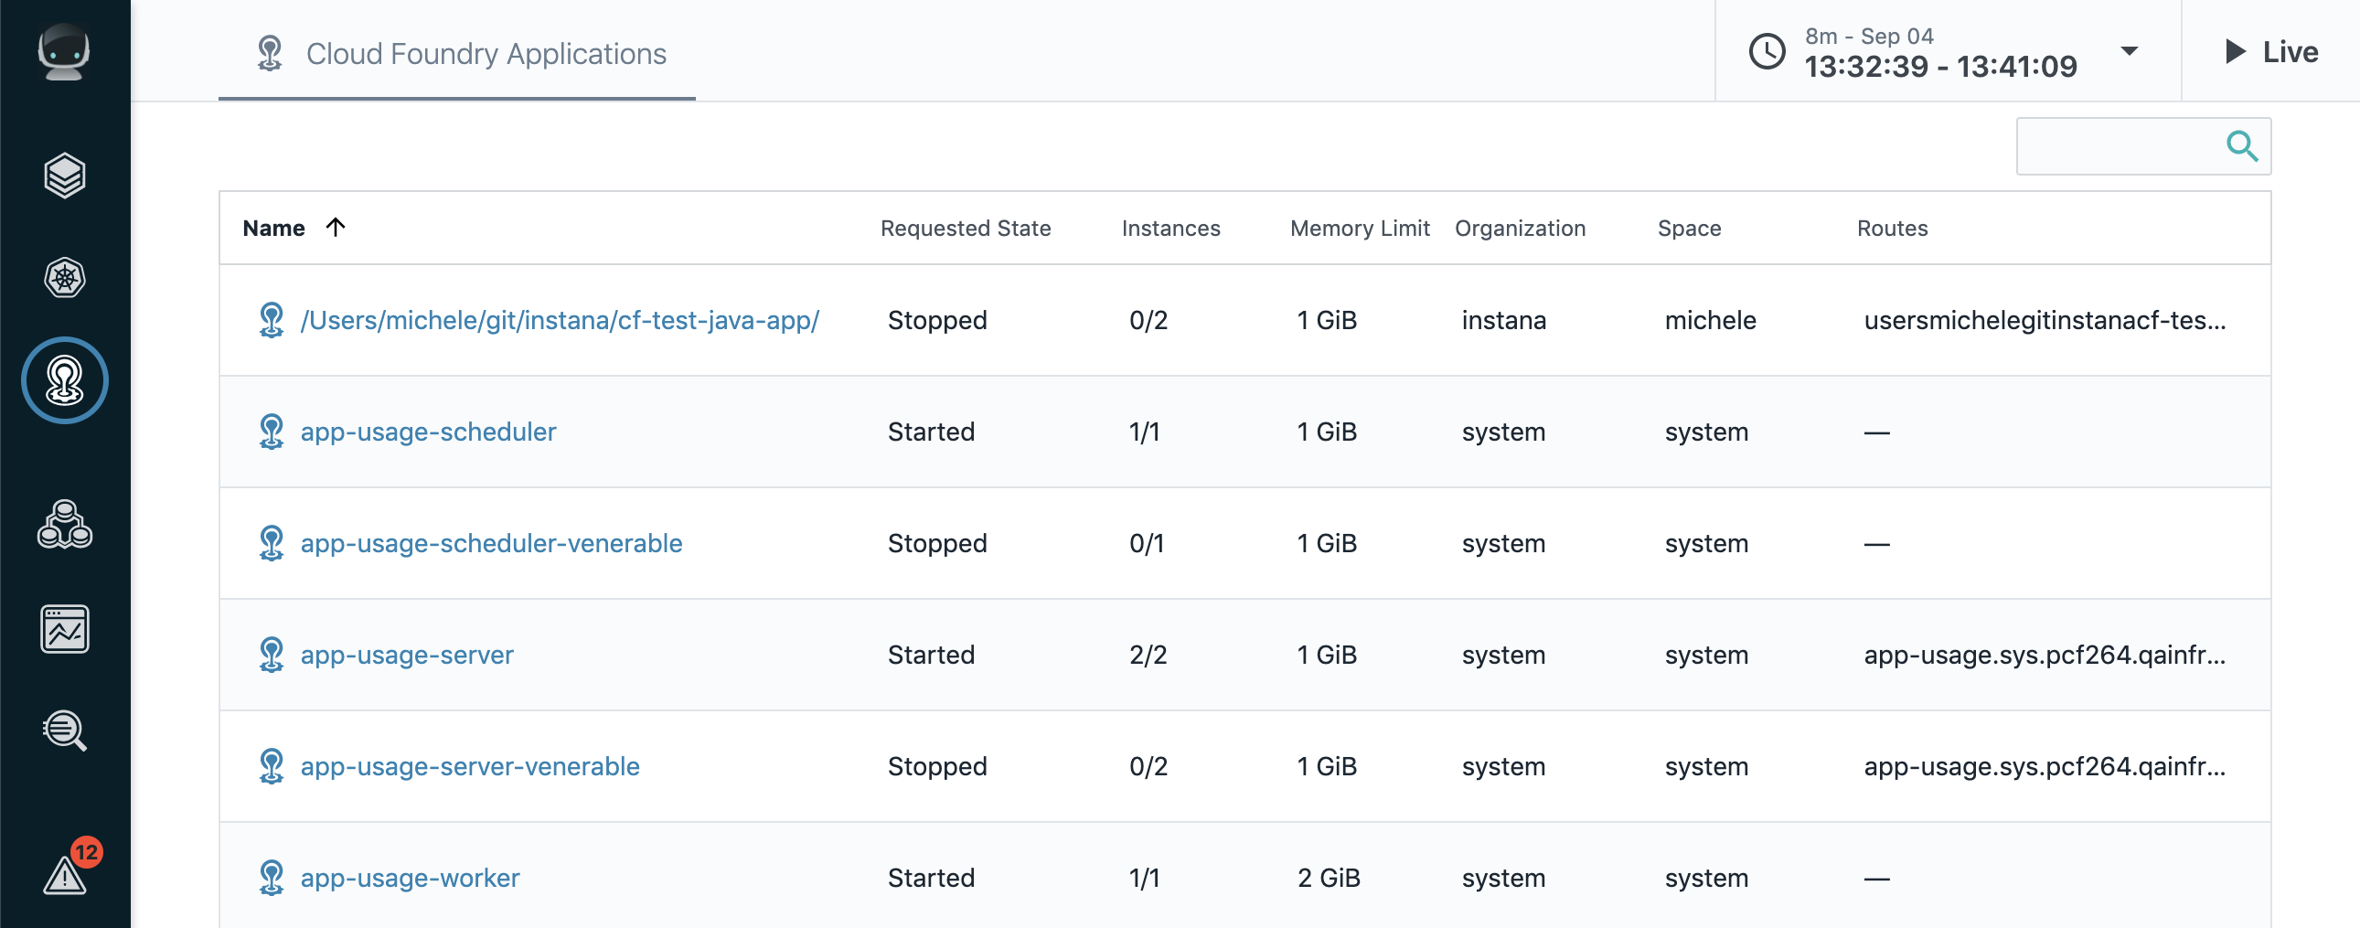Open the Analytics search sidebar icon
Image resolution: width=2360 pixels, height=928 pixels.
point(64,731)
